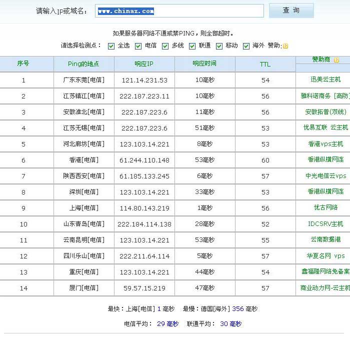350x350 pixels.
Task: Select location cell 山东青岛[电信]
Action: 83,224
